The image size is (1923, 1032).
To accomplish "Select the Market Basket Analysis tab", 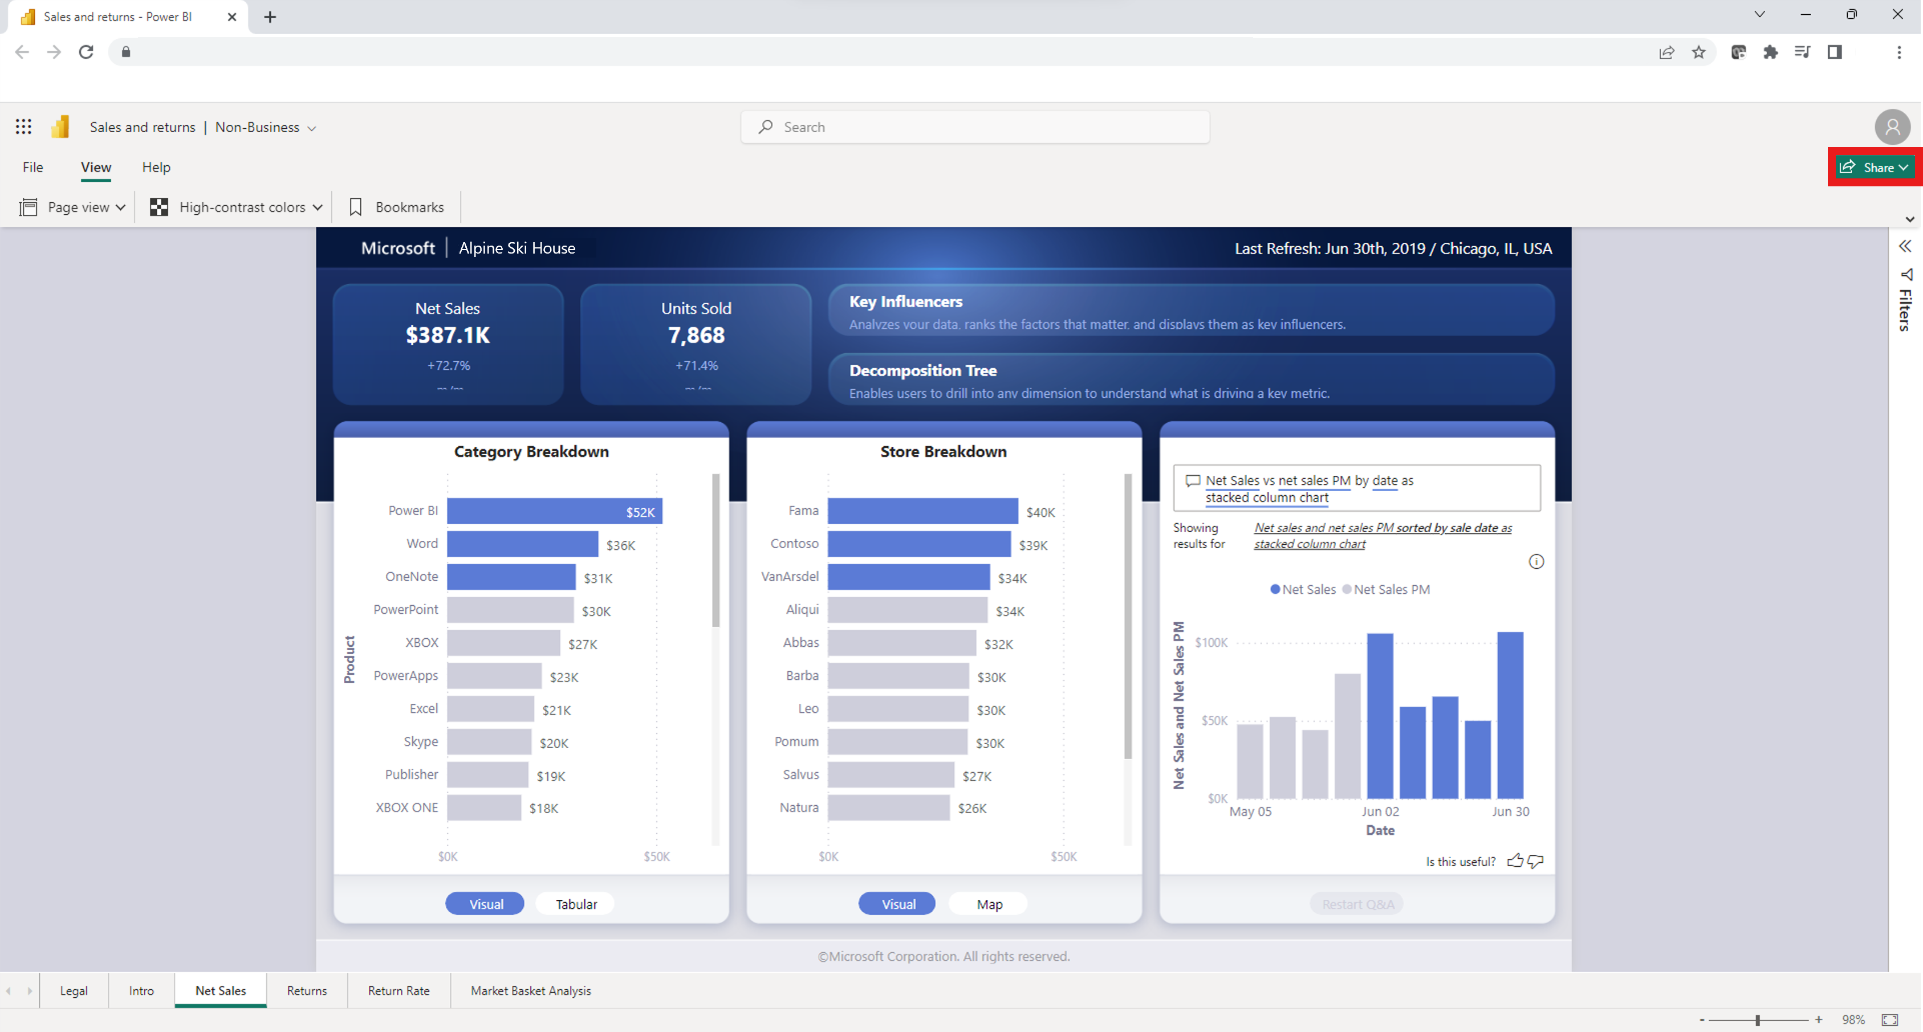I will pyautogui.click(x=530, y=990).
